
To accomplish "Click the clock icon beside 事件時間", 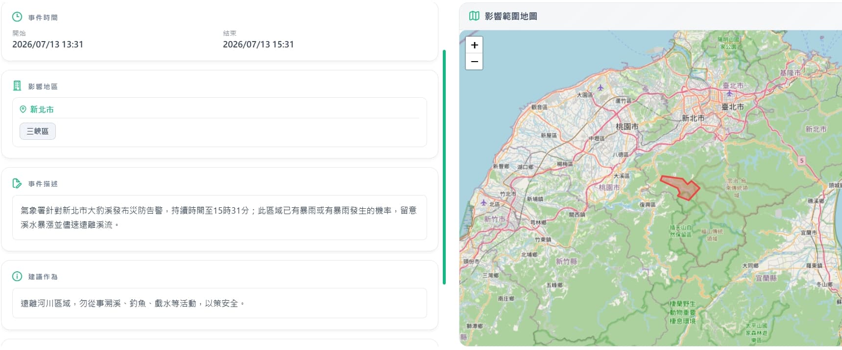I will (17, 17).
